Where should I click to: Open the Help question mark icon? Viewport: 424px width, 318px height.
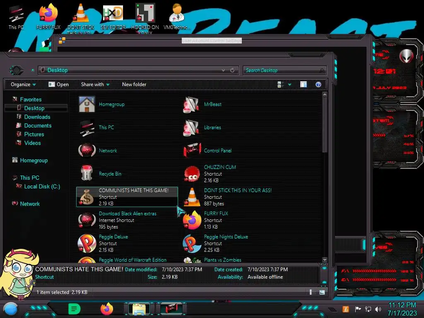coord(318,84)
